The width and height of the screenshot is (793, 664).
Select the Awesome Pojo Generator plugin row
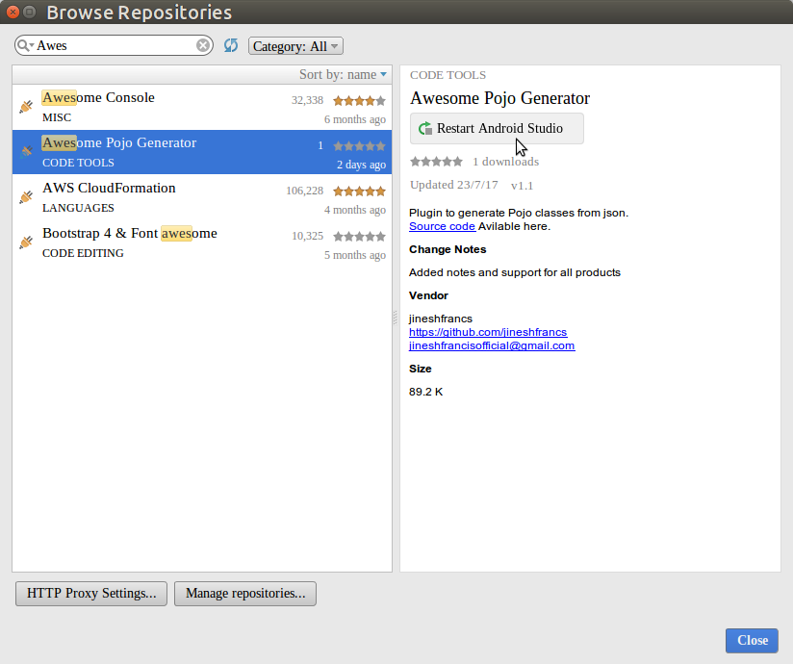coord(202,152)
